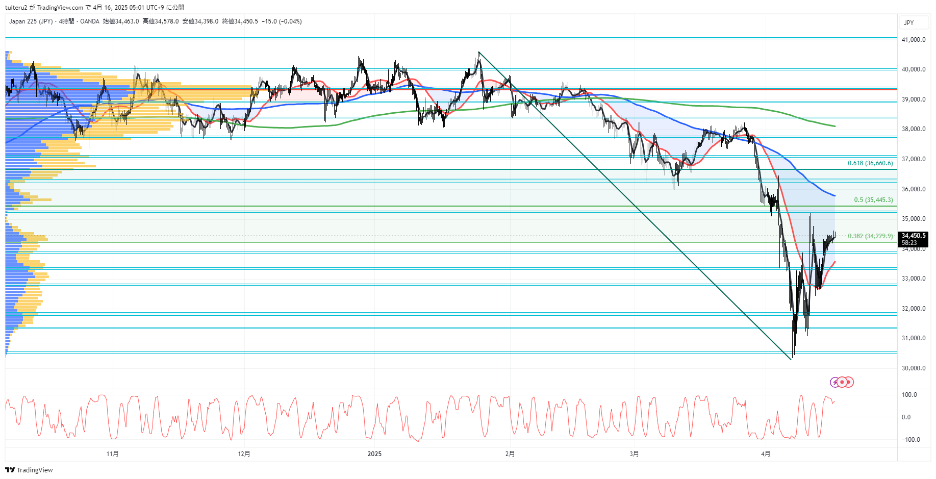Click the current price label 34,450.5
Image resolution: width=936 pixels, height=479 pixels.
pos(913,236)
